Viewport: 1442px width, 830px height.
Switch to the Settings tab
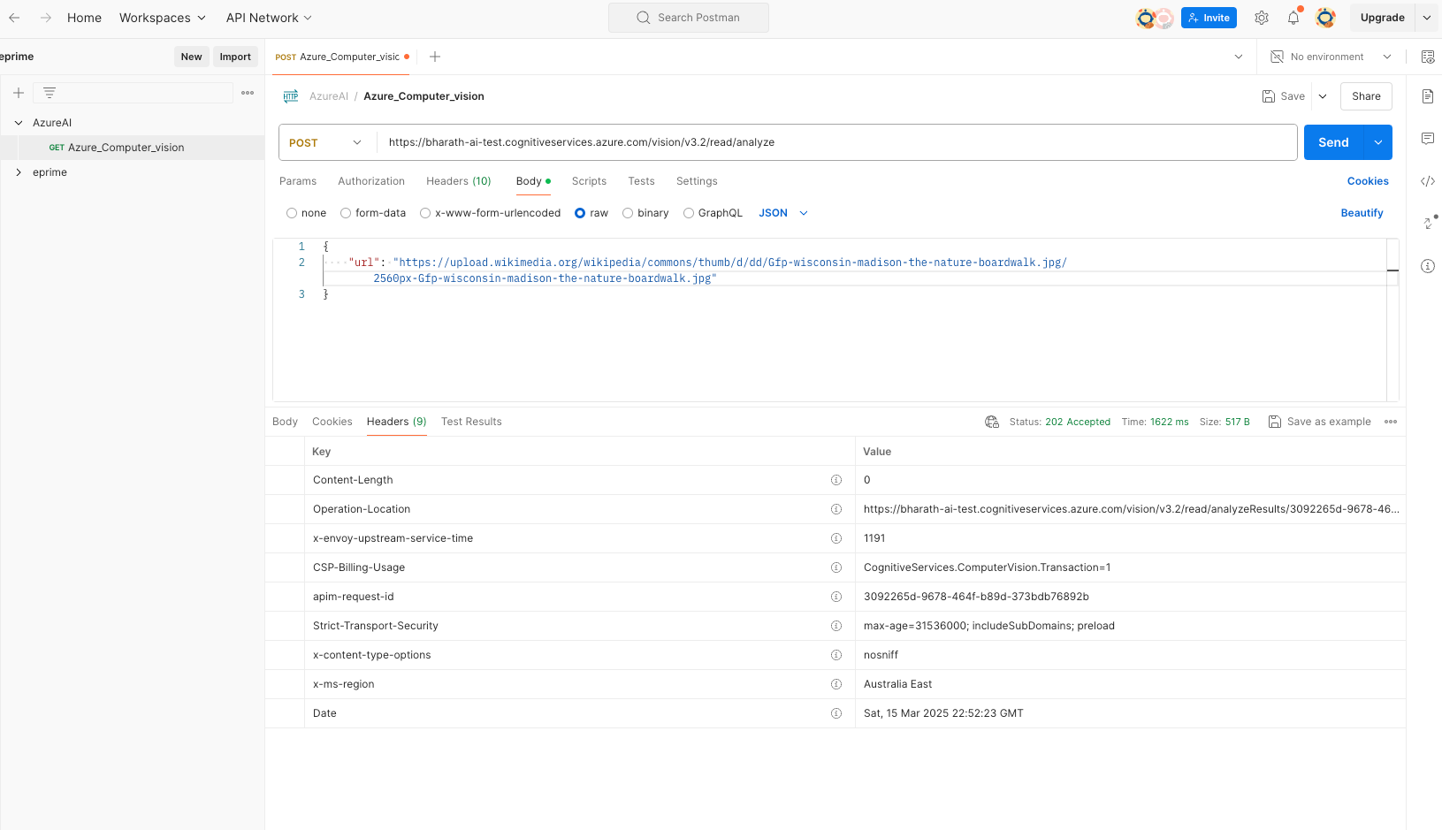tap(697, 181)
